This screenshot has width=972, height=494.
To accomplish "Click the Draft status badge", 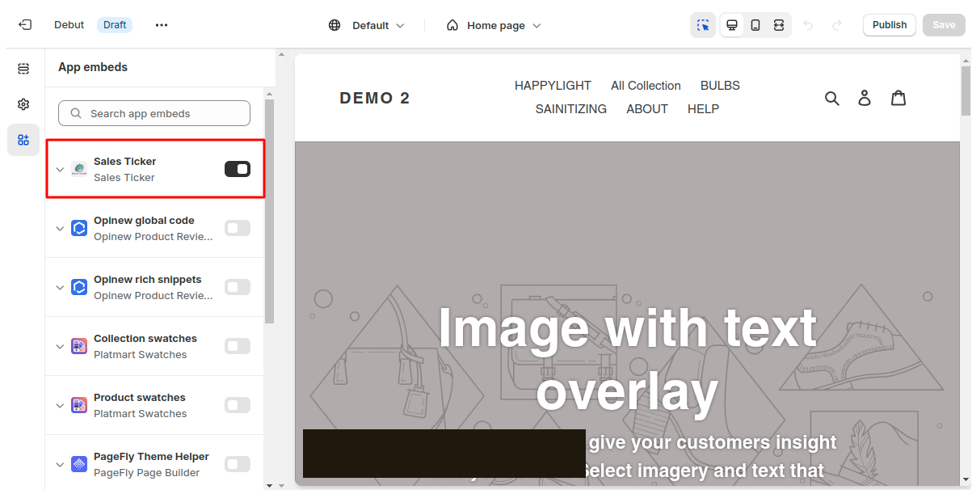I will tap(115, 25).
